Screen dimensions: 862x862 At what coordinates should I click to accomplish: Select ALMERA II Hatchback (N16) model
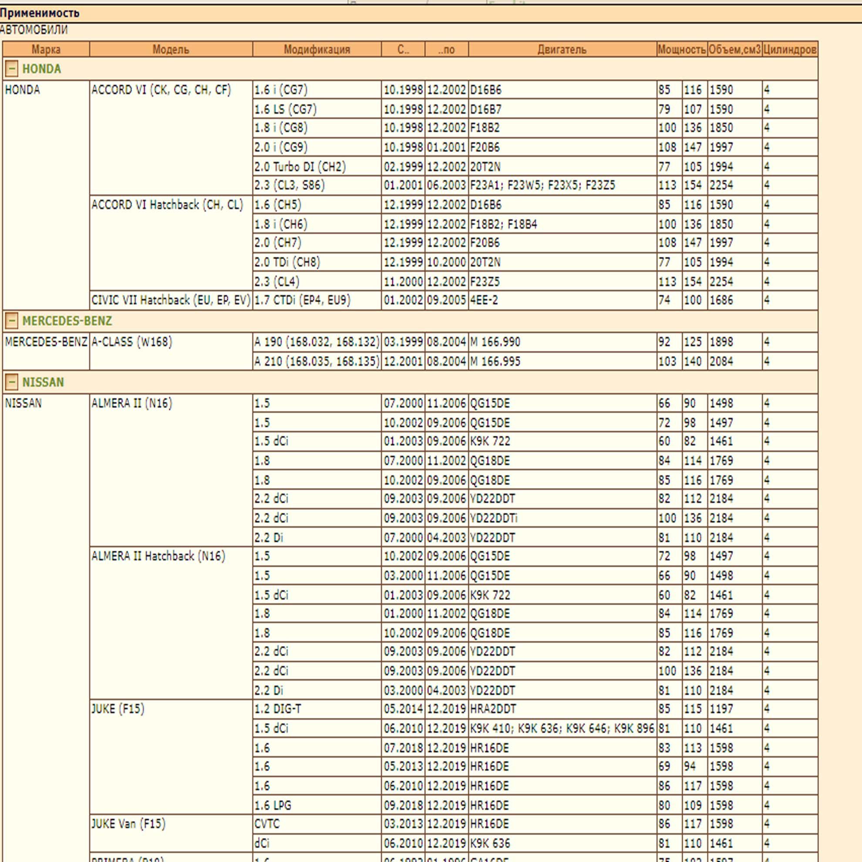click(x=158, y=556)
